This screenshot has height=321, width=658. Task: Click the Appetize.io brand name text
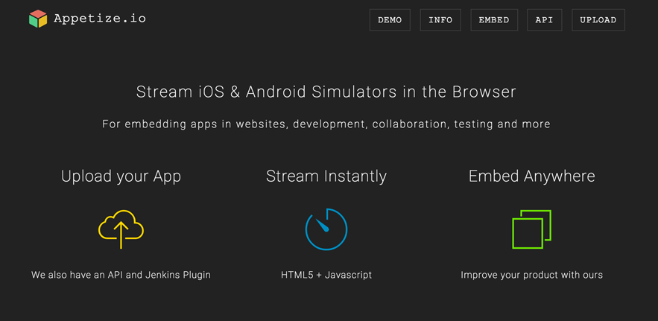coord(99,19)
